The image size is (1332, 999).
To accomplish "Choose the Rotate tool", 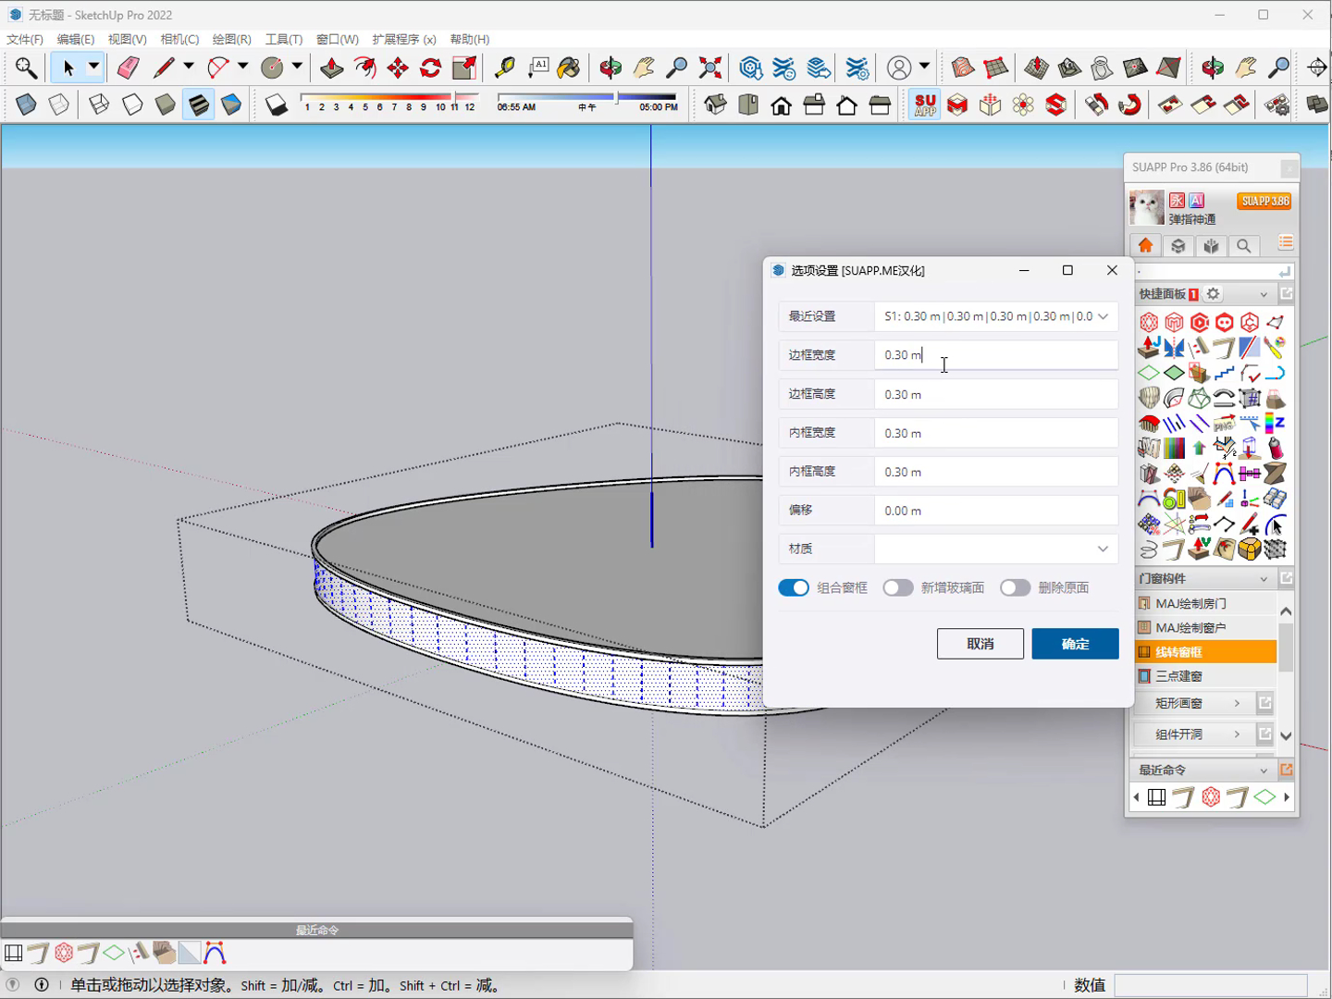I will (x=431, y=68).
